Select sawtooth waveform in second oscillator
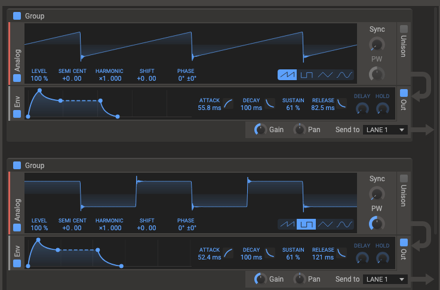The height and width of the screenshot is (290, 440). tap(287, 224)
